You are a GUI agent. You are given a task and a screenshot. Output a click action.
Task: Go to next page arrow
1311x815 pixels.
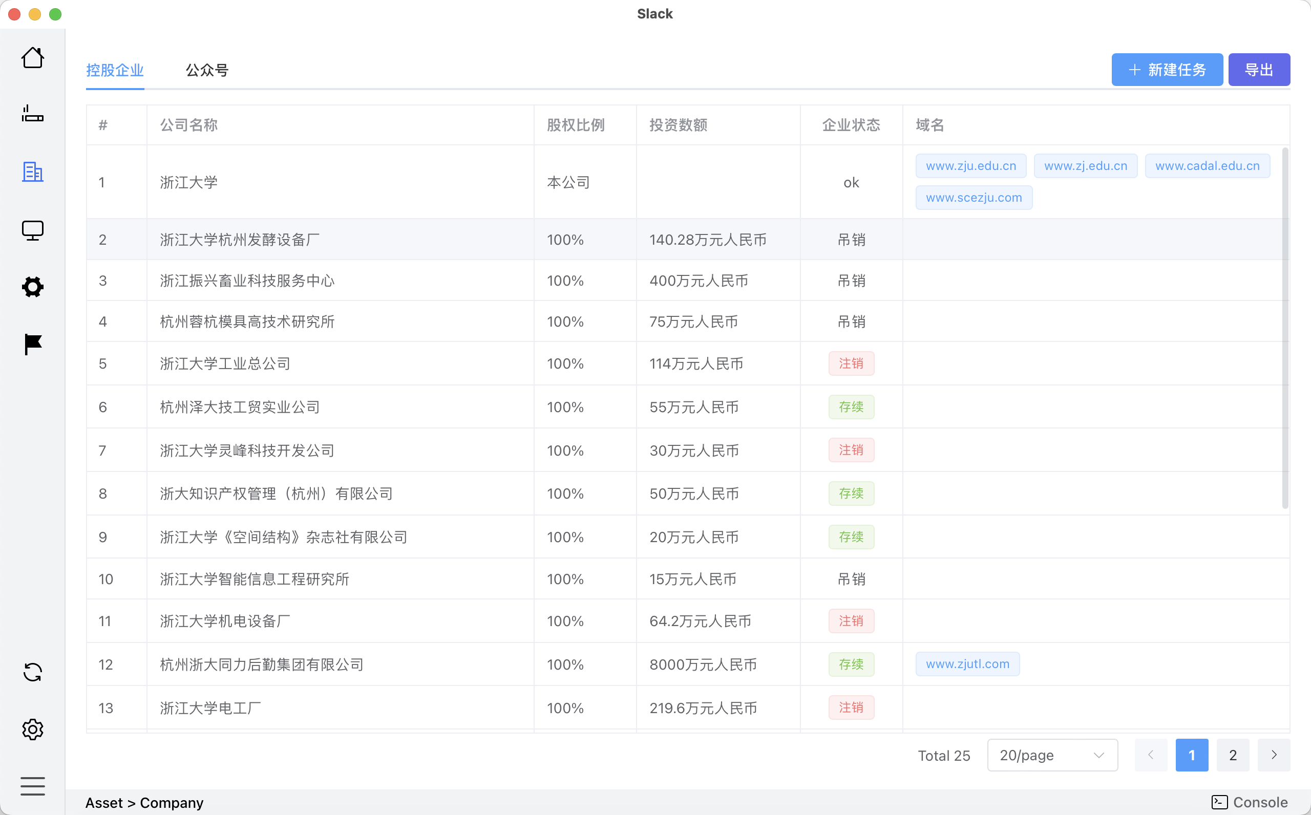tap(1274, 755)
